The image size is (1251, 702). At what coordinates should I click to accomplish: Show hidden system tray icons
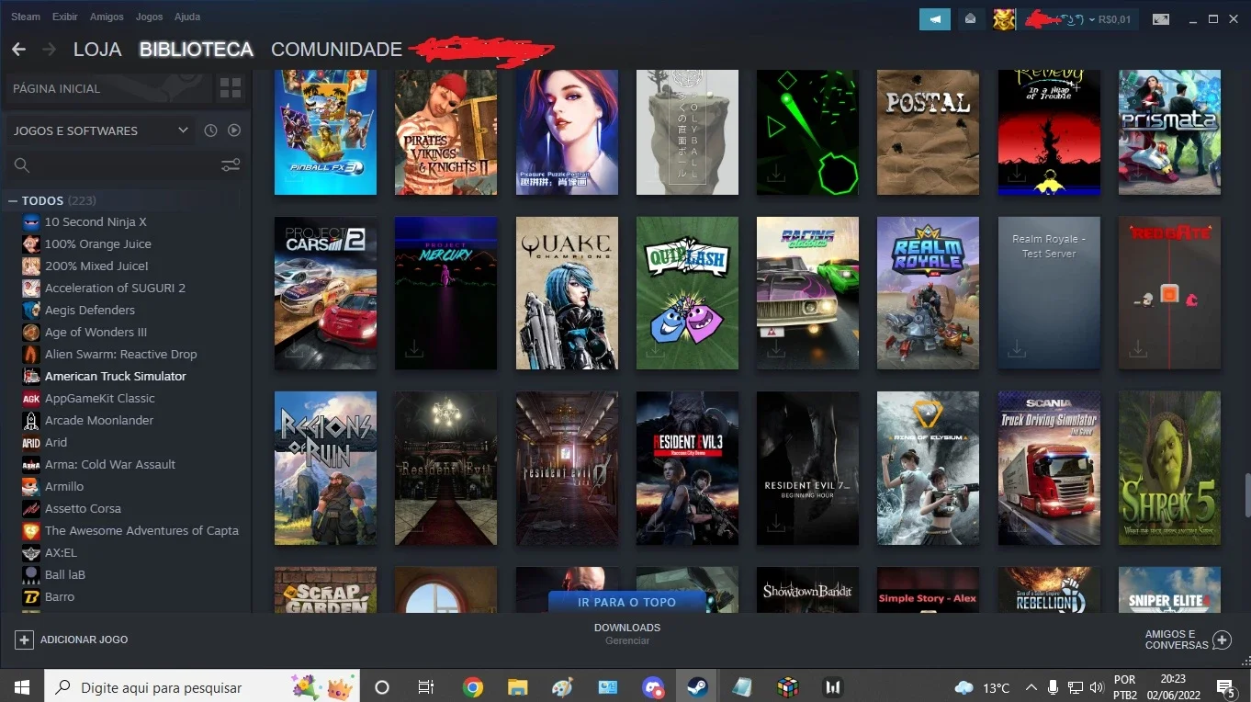[1031, 686]
